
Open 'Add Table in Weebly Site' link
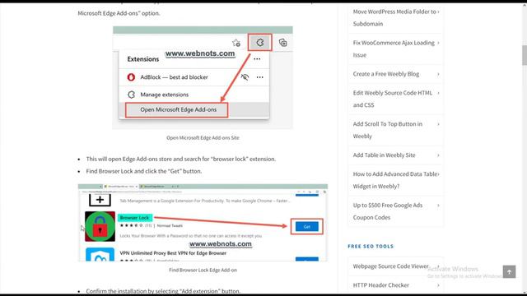[x=384, y=155]
